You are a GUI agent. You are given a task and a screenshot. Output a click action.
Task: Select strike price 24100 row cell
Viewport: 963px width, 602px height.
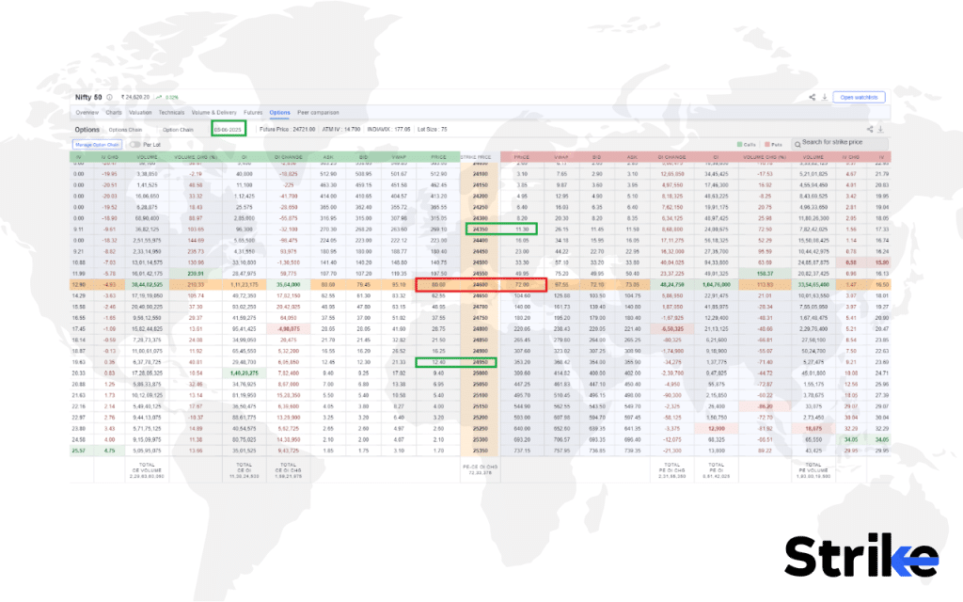(481, 174)
